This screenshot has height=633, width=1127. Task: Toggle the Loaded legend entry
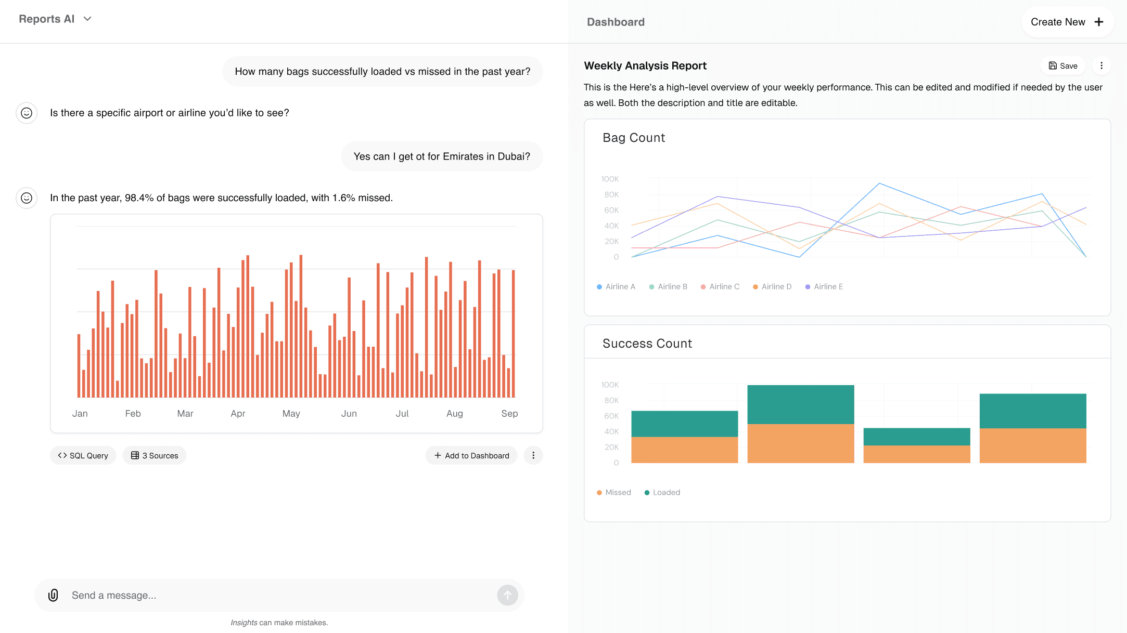(662, 492)
